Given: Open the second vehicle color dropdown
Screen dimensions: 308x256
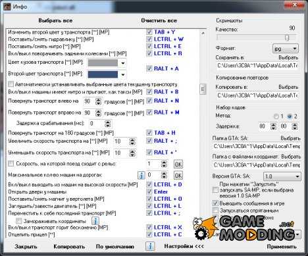Looking at the screenshot, I should click(x=123, y=74).
